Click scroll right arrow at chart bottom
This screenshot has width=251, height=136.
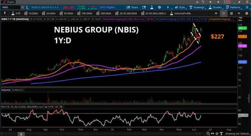(x=200, y=133)
